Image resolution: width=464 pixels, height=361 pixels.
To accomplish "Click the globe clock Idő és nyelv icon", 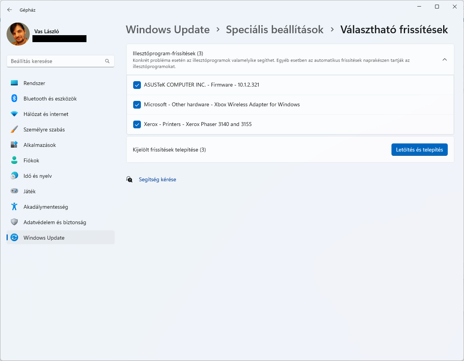I will [14, 176].
